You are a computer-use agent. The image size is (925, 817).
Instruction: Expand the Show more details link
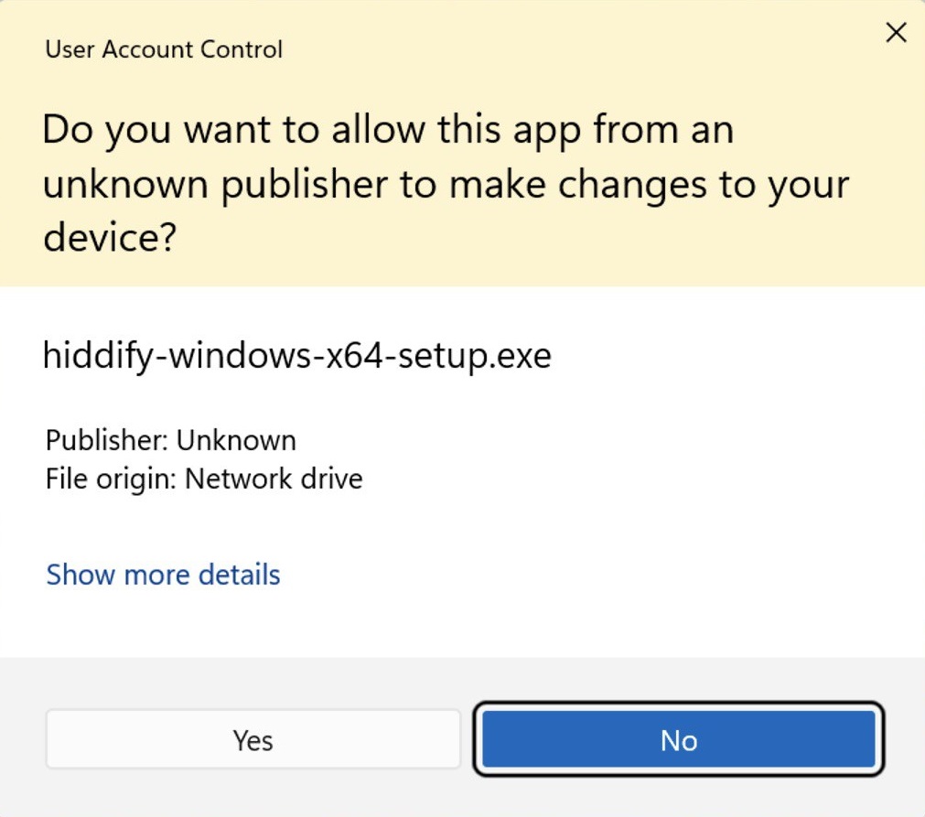tap(163, 575)
